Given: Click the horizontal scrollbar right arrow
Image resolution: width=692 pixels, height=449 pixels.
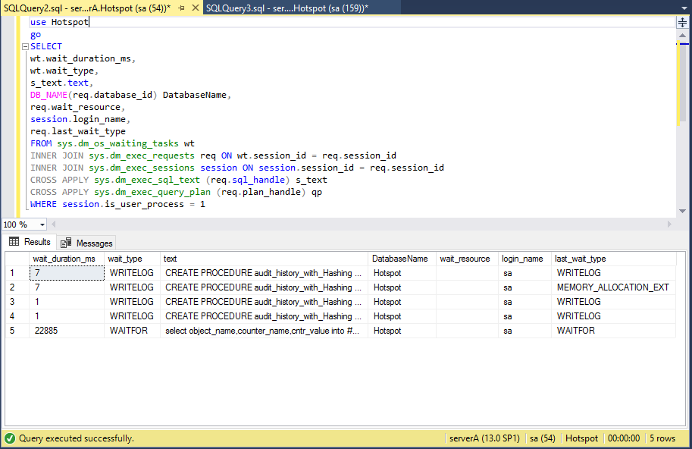Looking at the screenshot, I should 668,224.
